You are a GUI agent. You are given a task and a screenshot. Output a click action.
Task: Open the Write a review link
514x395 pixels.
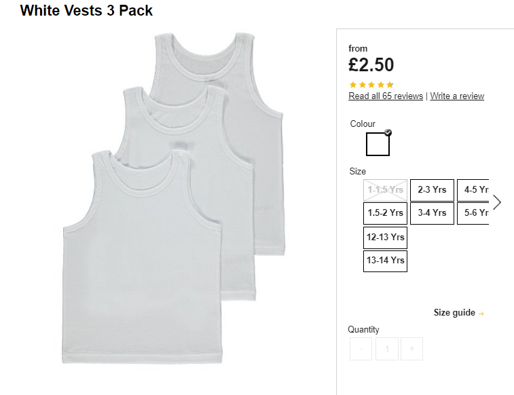[x=457, y=96]
